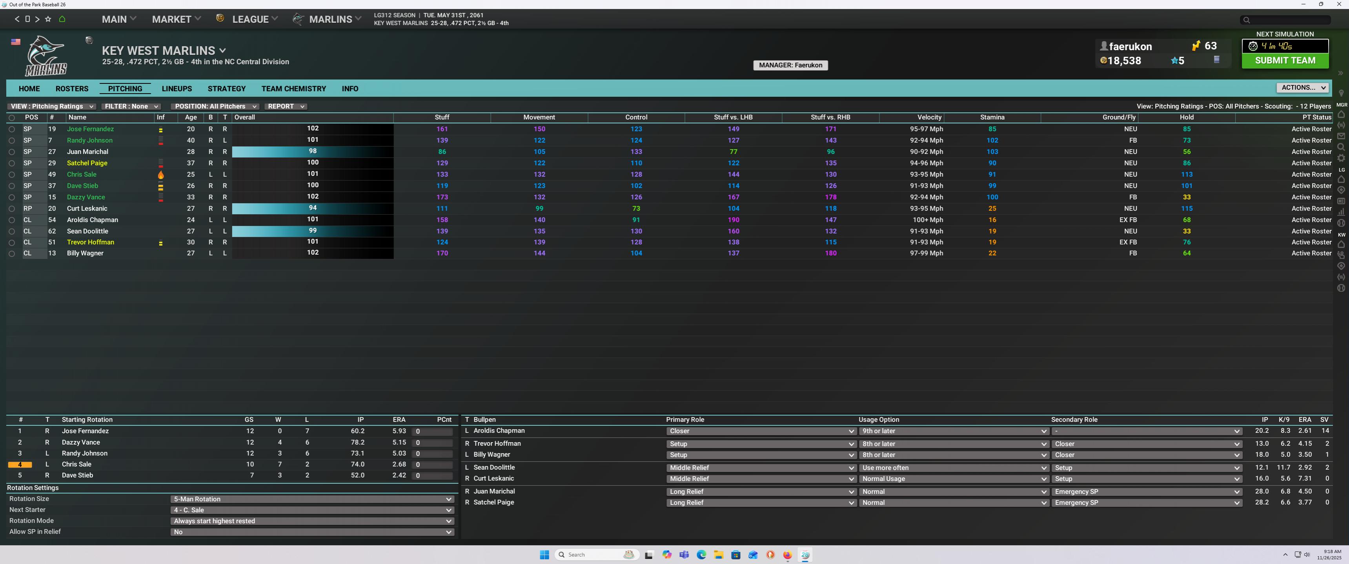
Task: Bookmark this page with the star icon
Action: [48, 19]
